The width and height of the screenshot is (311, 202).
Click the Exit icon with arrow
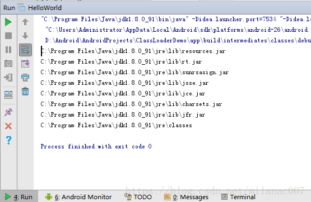(8, 78)
